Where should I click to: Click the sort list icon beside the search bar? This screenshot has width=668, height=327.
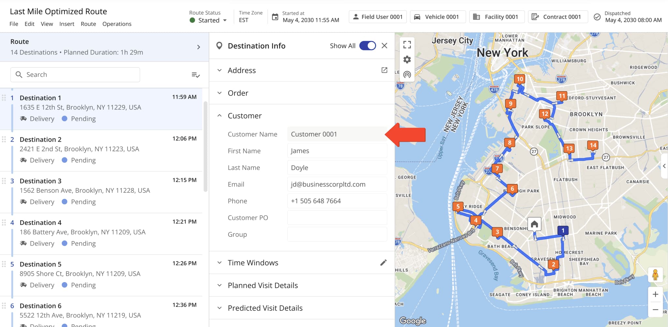196,75
